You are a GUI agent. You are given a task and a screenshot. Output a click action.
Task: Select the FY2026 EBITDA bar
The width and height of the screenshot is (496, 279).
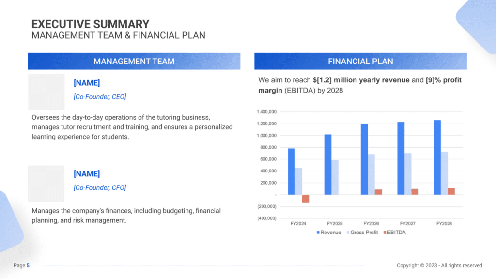point(378,192)
